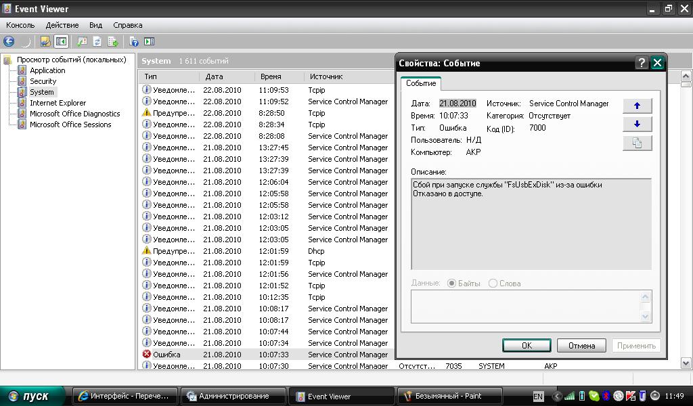Click the Kaspersky antivirus tray icon
The width and height of the screenshot is (693, 406).
tap(631, 396)
